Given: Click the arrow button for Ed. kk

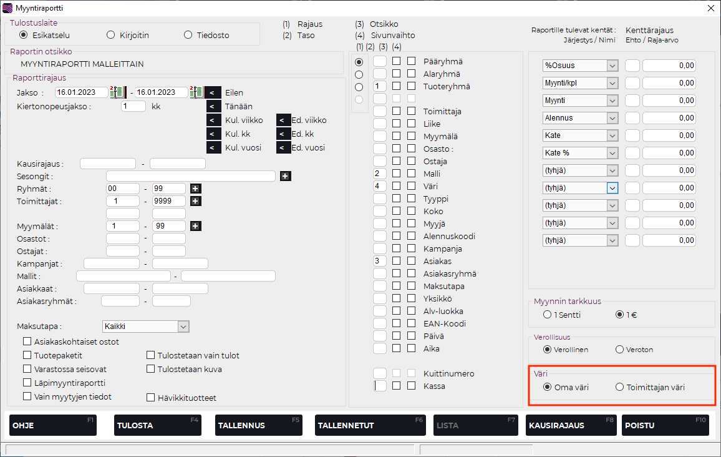Looking at the screenshot, I should pos(283,134).
